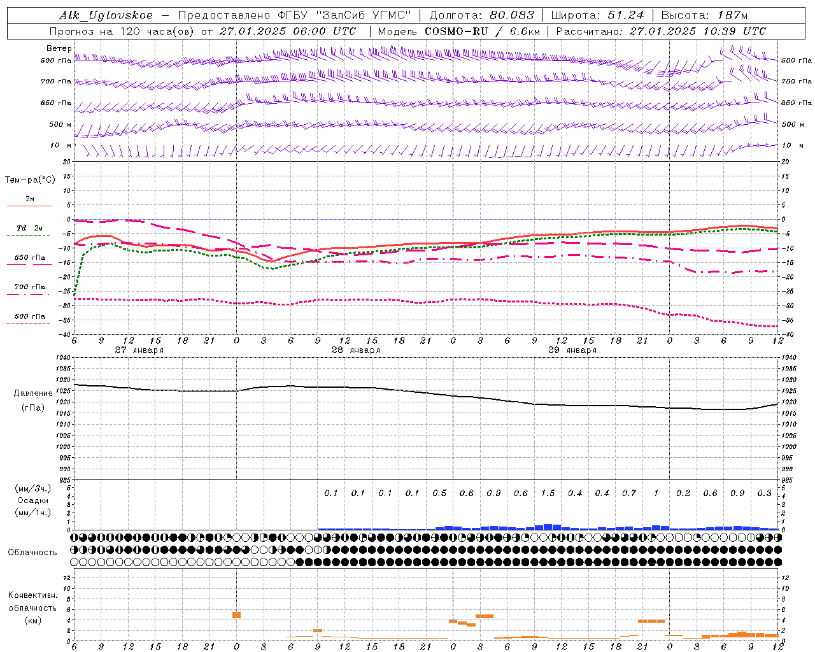Click the '2м' temperature legend entry

click(x=30, y=199)
